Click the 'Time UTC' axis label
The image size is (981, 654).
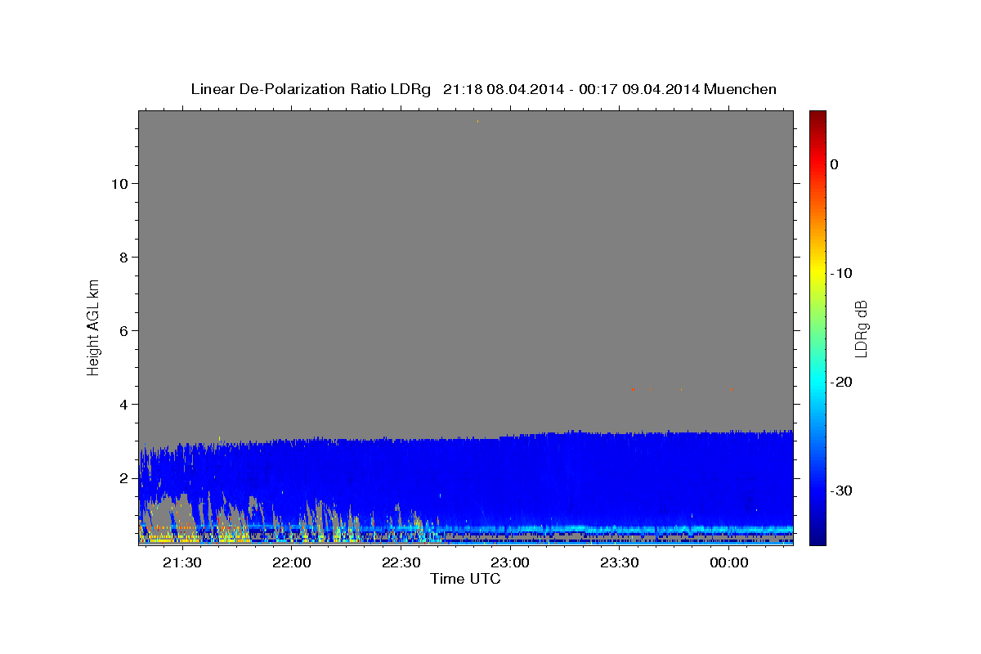pos(465,579)
